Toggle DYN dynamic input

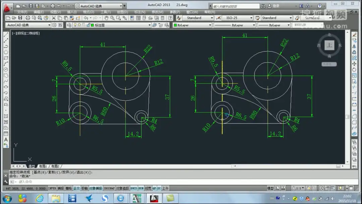pos(141,188)
